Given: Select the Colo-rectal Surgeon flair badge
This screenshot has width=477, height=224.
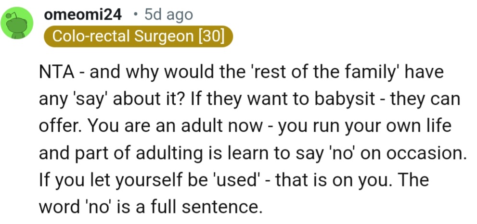Looking at the screenshot, I should (137, 37).
